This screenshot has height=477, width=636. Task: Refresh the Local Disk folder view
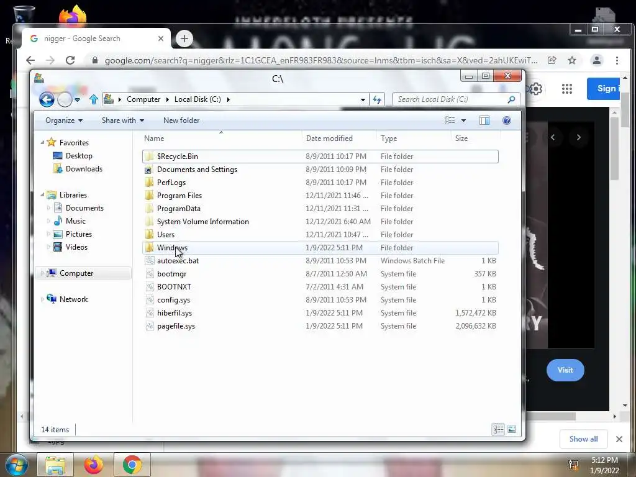377,99
